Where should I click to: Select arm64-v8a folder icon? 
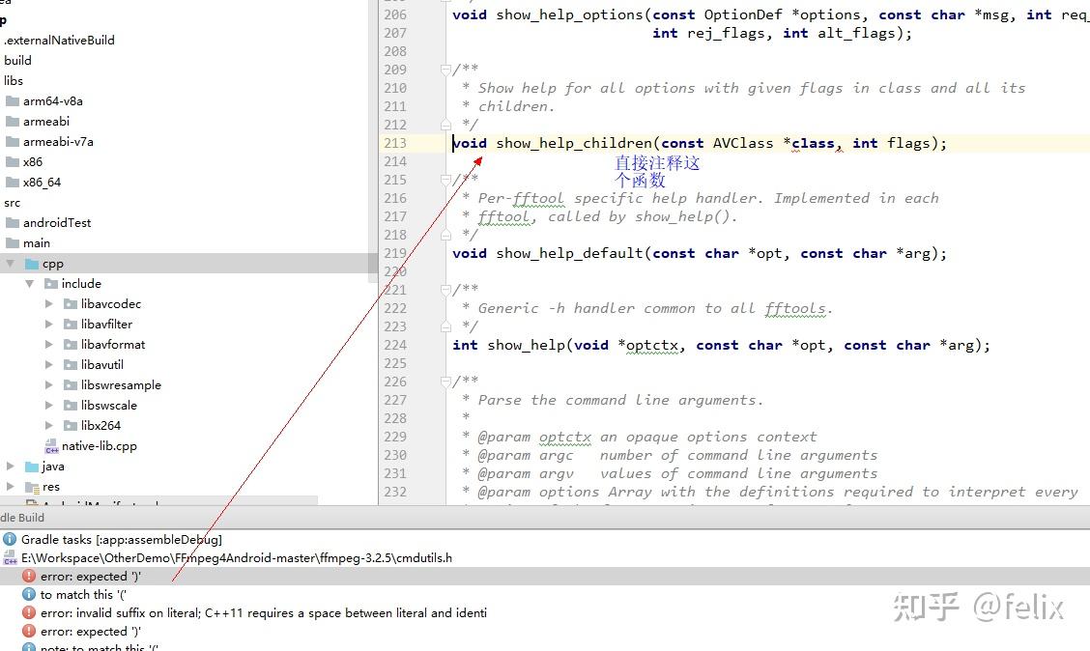pyautogui.click(x=13, y=101)
